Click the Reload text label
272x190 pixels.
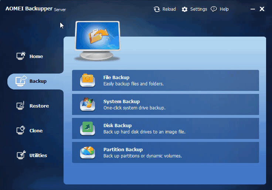169,9
